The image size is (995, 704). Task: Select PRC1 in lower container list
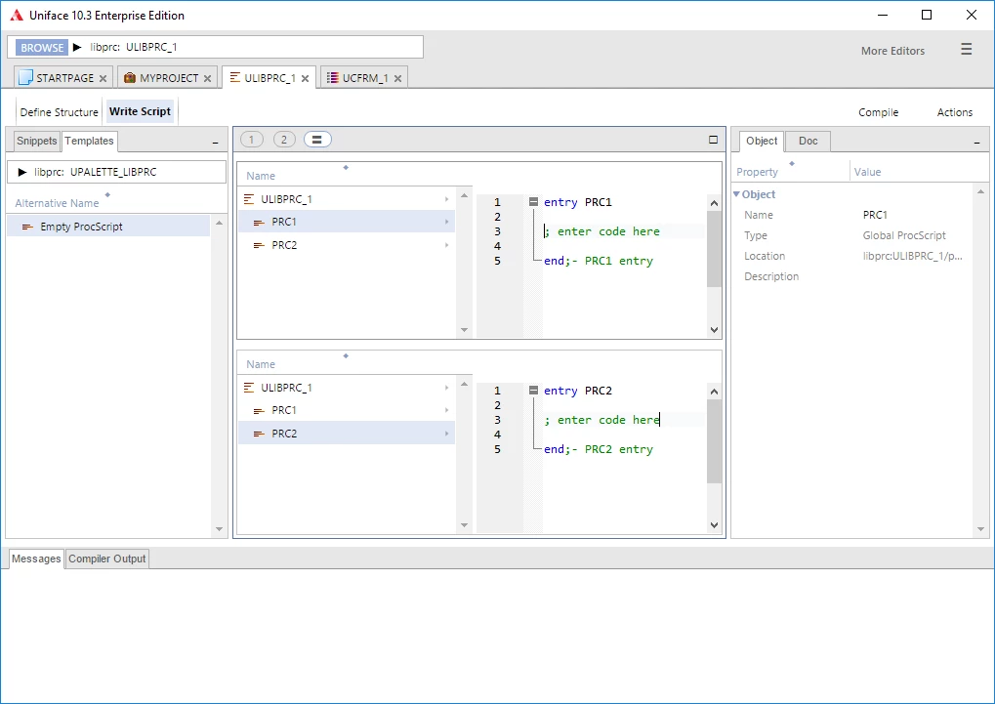tap(347, 411)
